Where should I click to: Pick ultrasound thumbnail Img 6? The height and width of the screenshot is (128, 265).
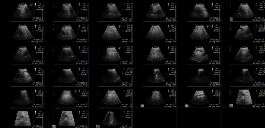tap(244, 11)
